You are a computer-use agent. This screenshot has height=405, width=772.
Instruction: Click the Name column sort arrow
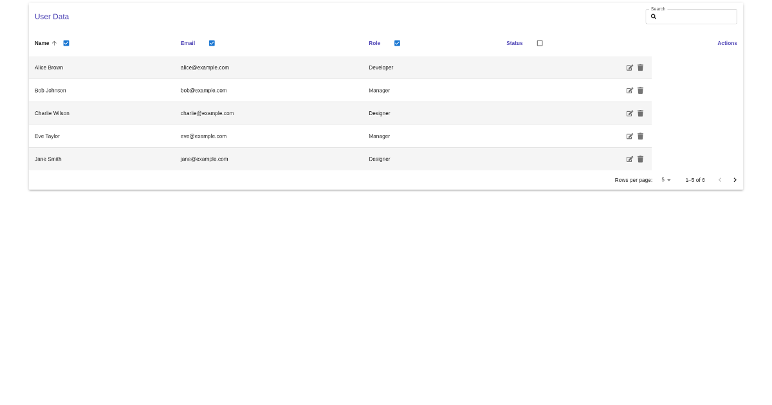[54, 43]
